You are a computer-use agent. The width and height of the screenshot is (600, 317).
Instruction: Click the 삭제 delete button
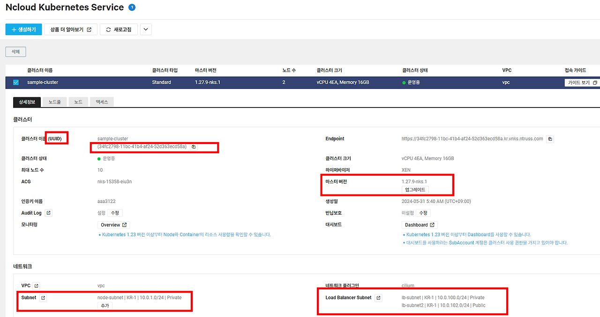[15, 51]
